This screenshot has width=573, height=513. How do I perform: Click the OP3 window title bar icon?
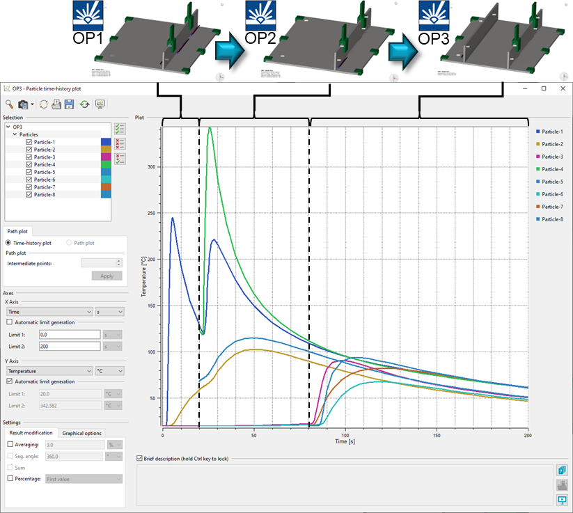(6, 88)
